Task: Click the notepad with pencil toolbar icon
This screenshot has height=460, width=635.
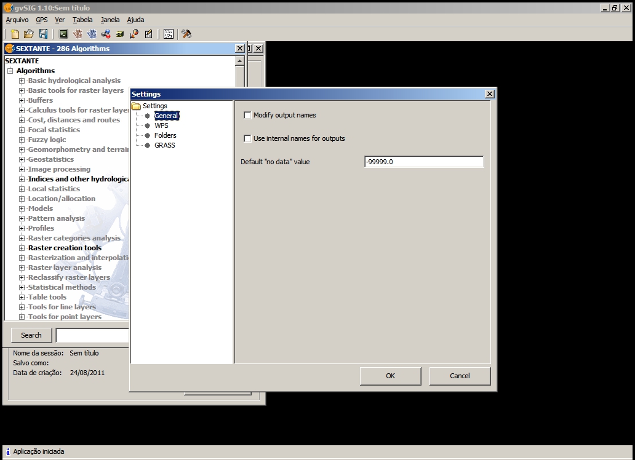Action: (148, 34)
